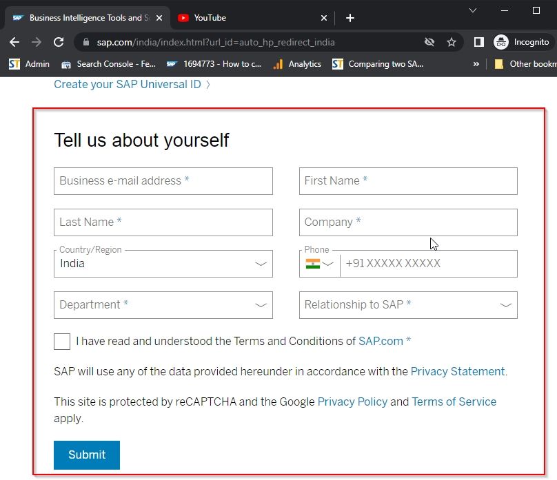Check the Terms and Conditions checkbox
Image resolution: width=557 pixels, height=480 pixels.
[x=62, y=342]
